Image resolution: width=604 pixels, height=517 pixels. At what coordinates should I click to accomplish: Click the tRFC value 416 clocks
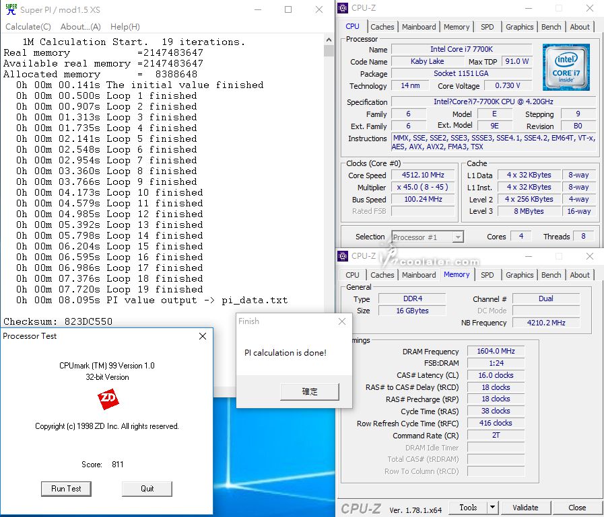(496, 423)
